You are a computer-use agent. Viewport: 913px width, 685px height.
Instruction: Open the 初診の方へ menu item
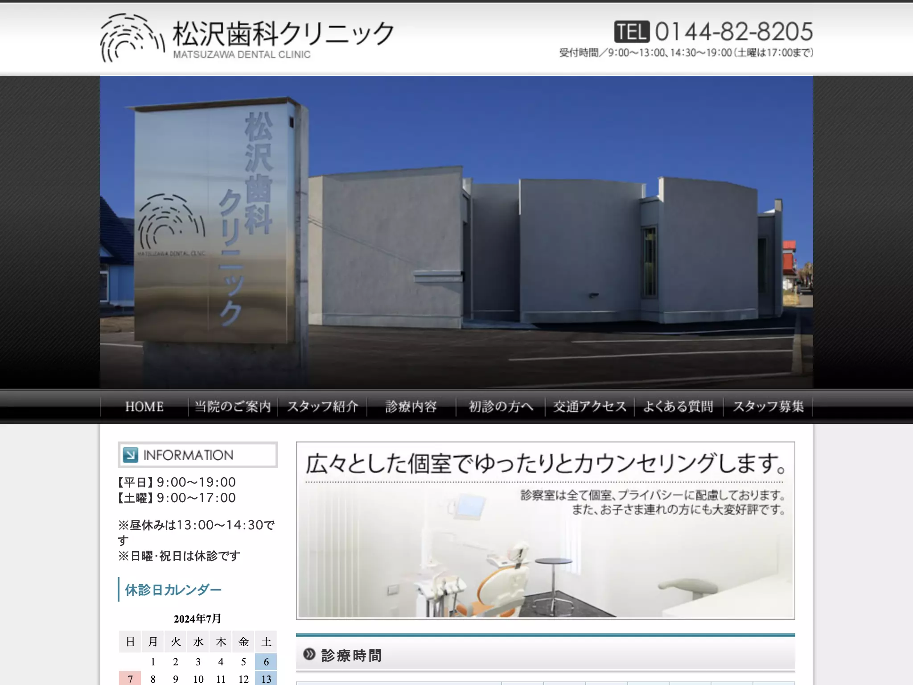501,407
